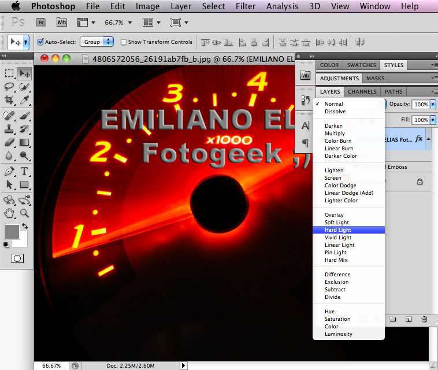Select the Zoom tool

[x=24, y=213]
